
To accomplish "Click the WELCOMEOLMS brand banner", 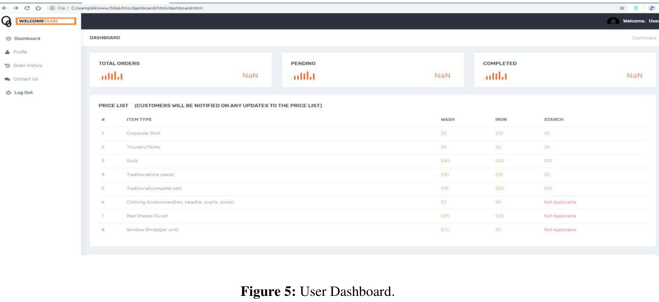I will 46,21.
